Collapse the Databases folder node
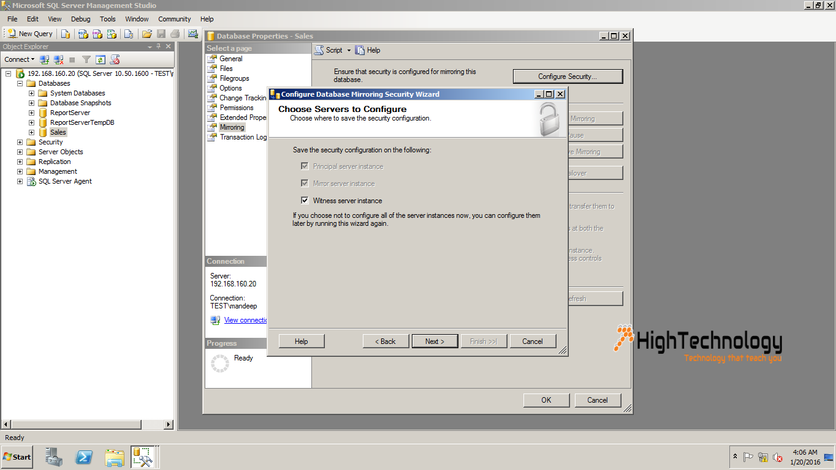The height and width of the screenshot is (470, 836). [20, 83]
